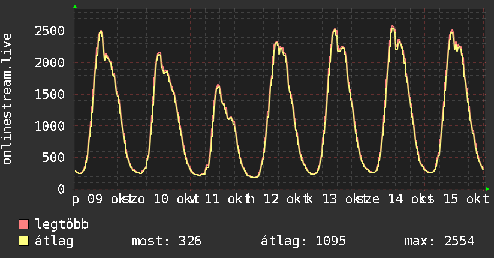Select the 2000 y-axis label
The height and width of the screenshot is (258, 494).
50,62
